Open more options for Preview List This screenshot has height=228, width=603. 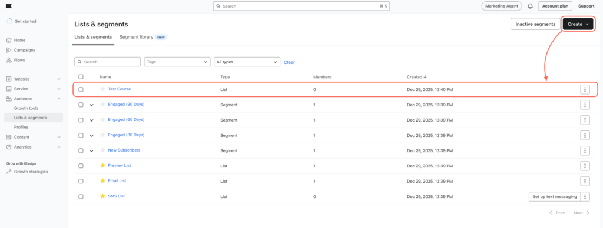(x=585, y=166)
